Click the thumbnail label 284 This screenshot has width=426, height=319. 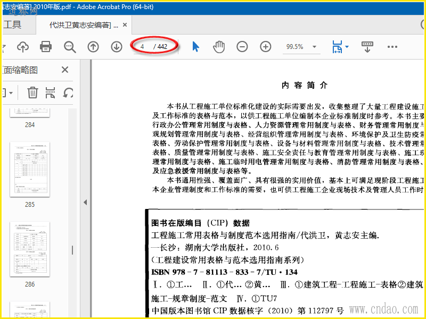pos(30,125)
